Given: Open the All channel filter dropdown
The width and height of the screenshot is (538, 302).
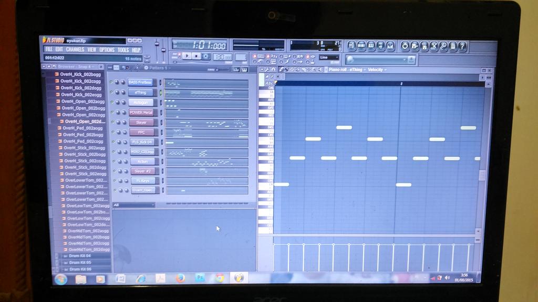Looking at the screenshot, I should pyautogui.click(x=134, y=205).
